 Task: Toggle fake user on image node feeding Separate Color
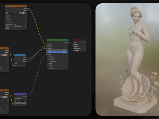tap(1, 55)
